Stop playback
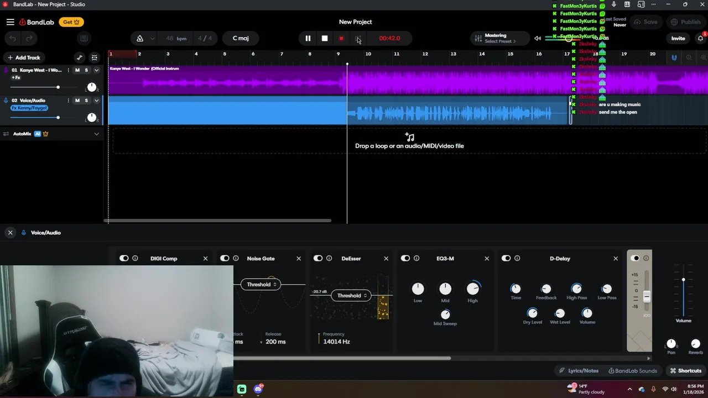Image resolution: width=708 pixels, height=398 pixels. point(325,38)
